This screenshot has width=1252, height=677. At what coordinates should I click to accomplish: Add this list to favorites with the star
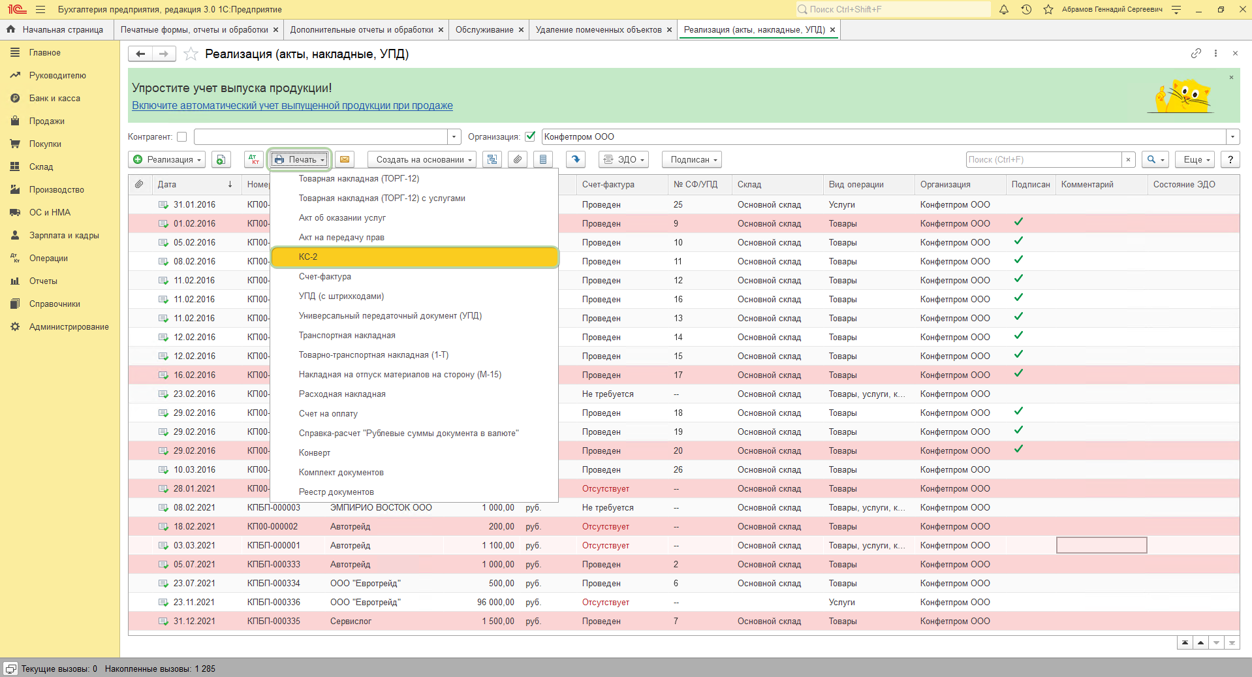191,54
